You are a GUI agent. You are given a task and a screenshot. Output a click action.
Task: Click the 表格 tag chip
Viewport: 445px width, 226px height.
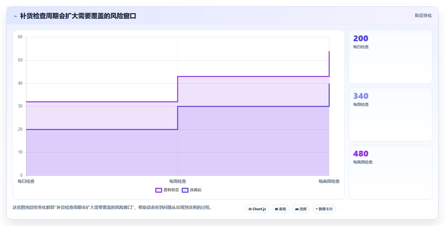tap(280, 209)
